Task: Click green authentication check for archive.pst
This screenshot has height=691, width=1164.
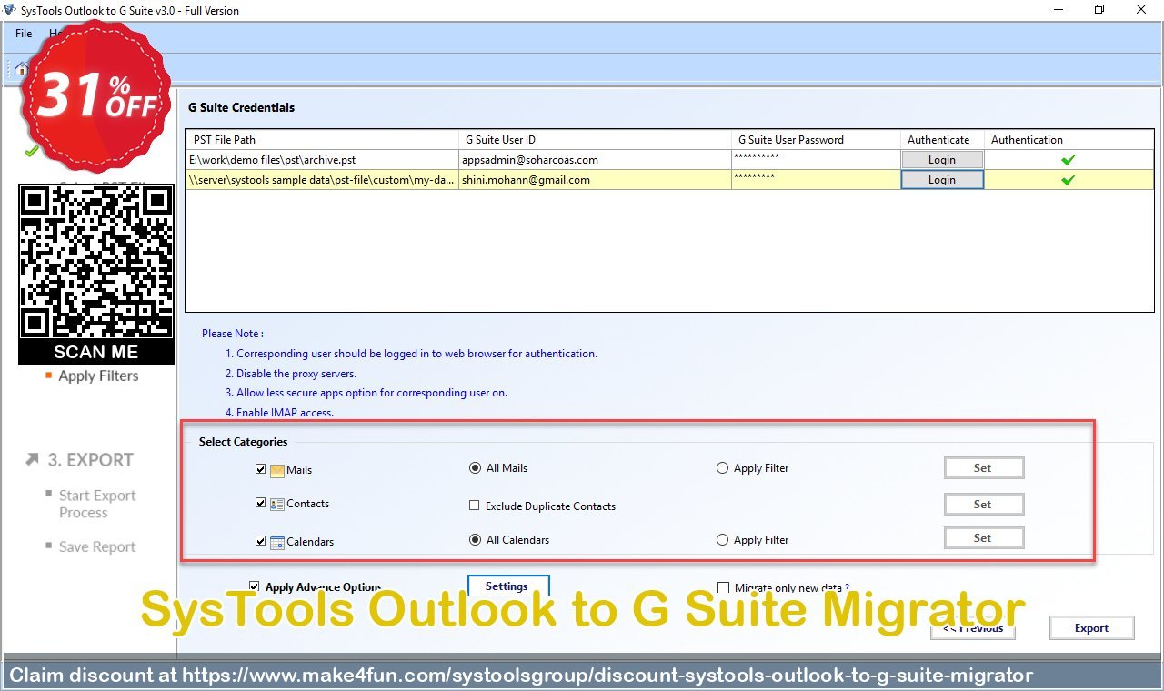Action: (1068, 160)
